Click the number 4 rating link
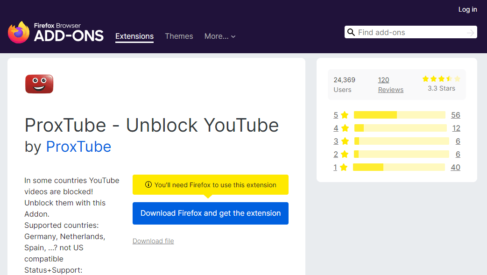487x275 pixels. (x=336, y=128)
